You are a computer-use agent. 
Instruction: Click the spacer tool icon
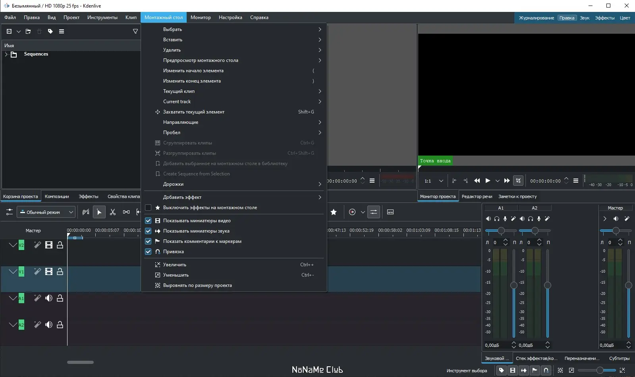click(126, 212)
